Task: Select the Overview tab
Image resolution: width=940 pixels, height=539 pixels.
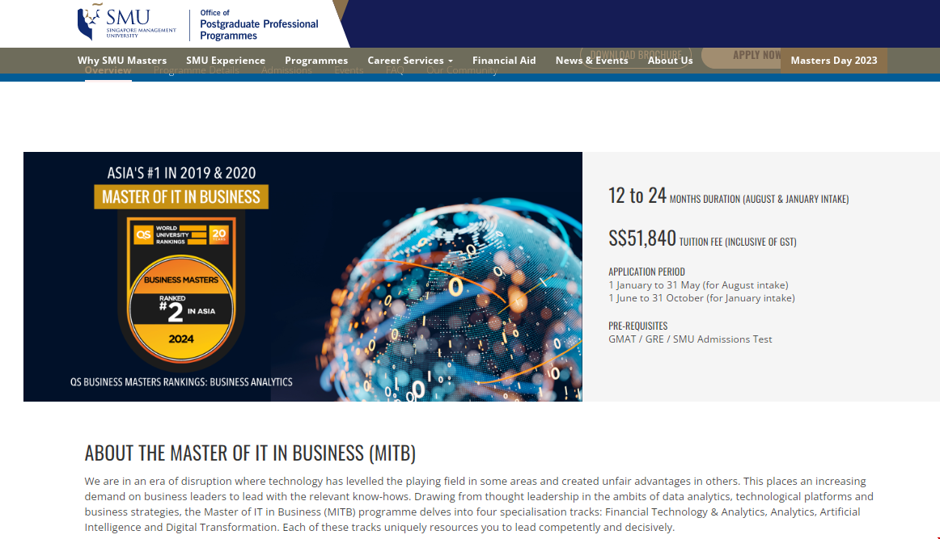Action: click(108, 71)
